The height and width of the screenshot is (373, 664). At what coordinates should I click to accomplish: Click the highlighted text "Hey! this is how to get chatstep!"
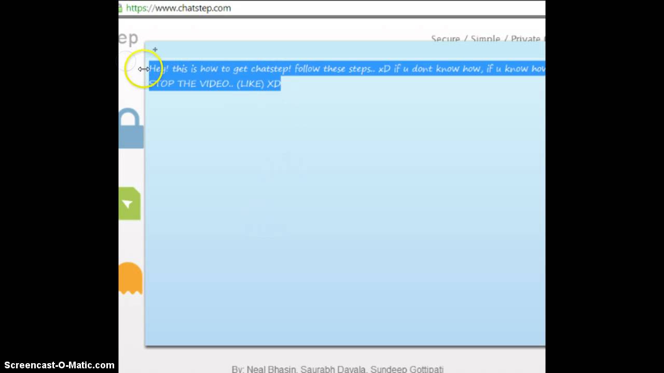[220, 68]
